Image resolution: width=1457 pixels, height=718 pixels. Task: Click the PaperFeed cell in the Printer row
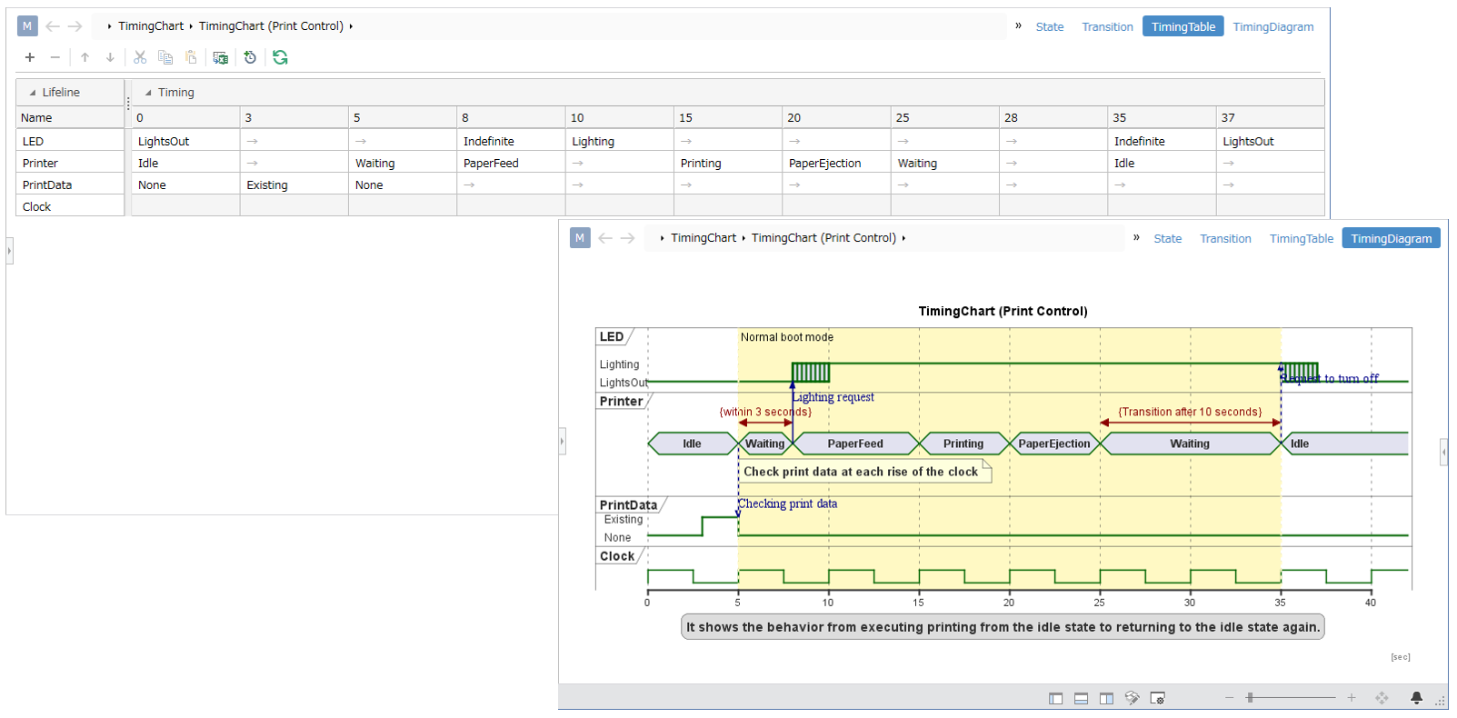point(511,163)
